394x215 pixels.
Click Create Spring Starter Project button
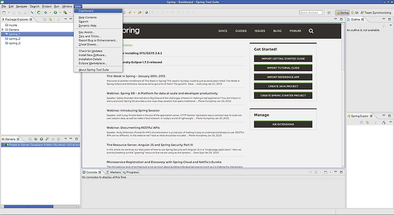click(x=283, y=95)
